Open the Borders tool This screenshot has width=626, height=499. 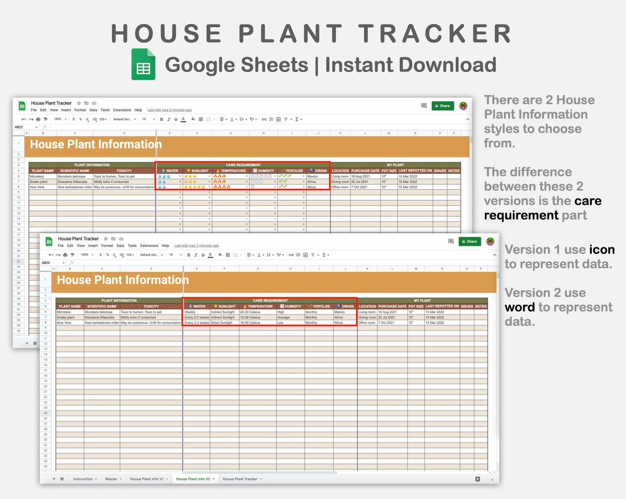[x=227, y=255]
